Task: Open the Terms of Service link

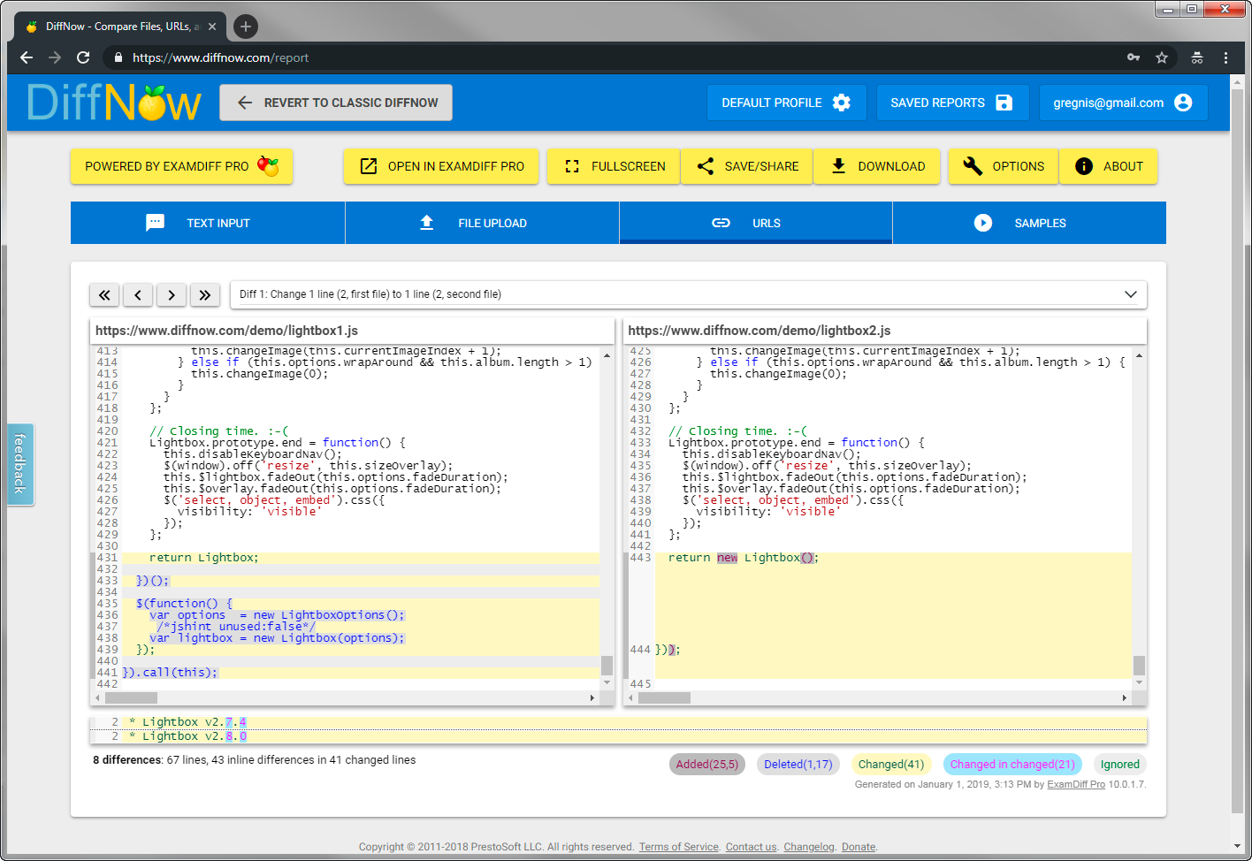Action: [678, 847]
